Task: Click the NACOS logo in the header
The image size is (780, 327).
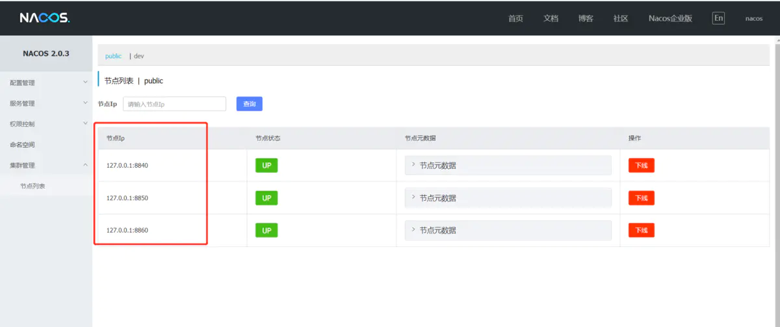Action: (x=44, y=18)
